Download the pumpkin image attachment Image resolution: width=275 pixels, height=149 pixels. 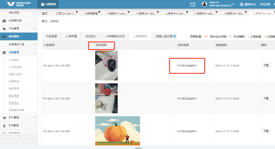[266, 131]
